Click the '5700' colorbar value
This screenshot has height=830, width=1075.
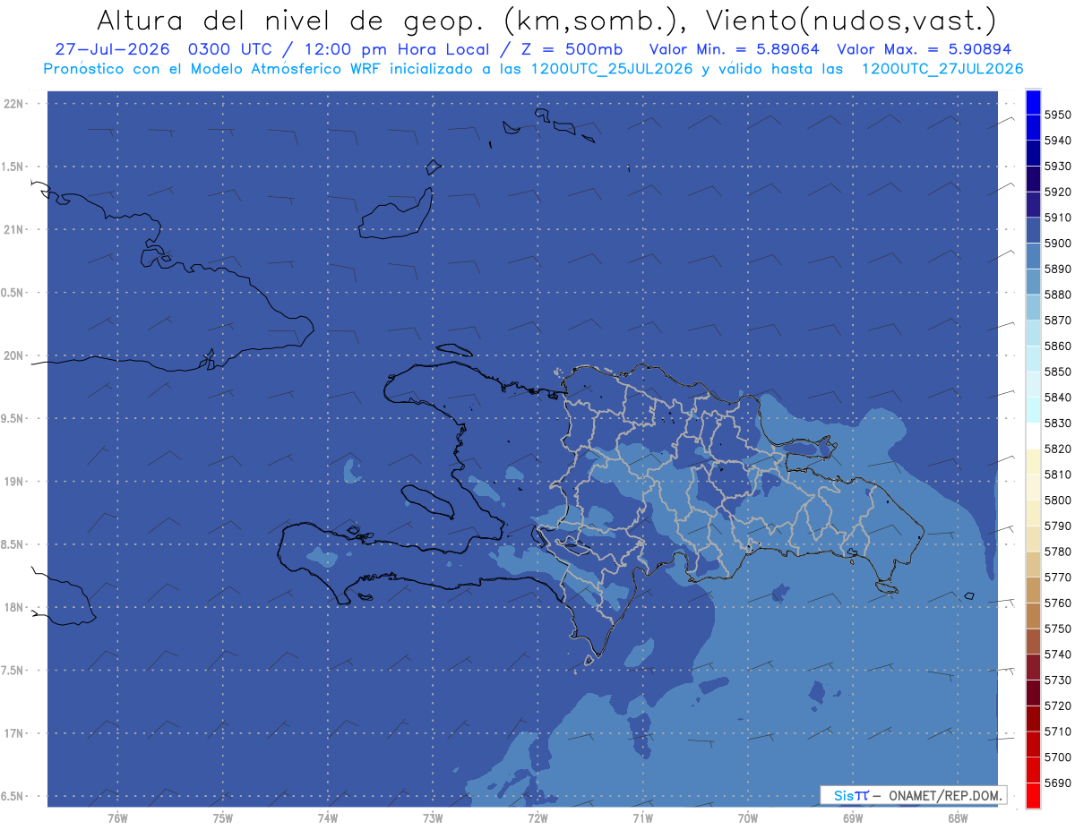(1058, 757)
